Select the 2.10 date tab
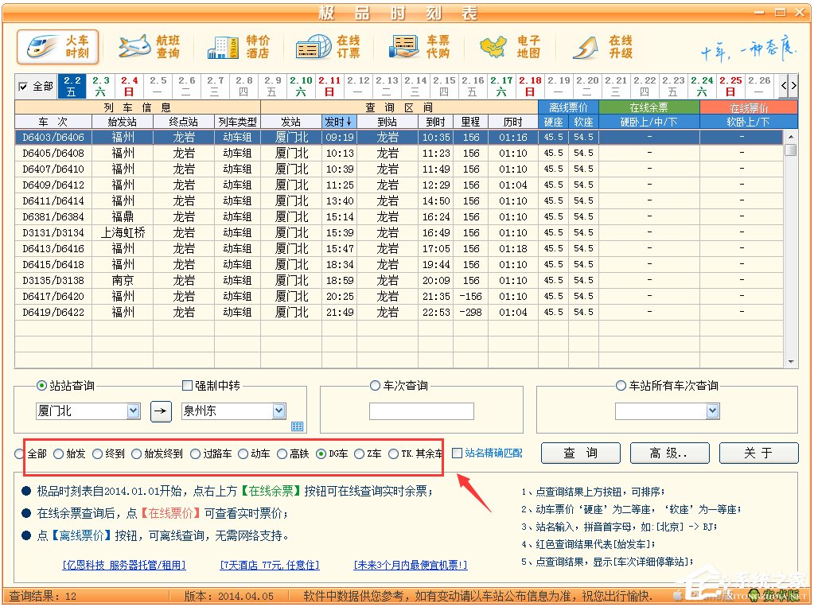 301,86
